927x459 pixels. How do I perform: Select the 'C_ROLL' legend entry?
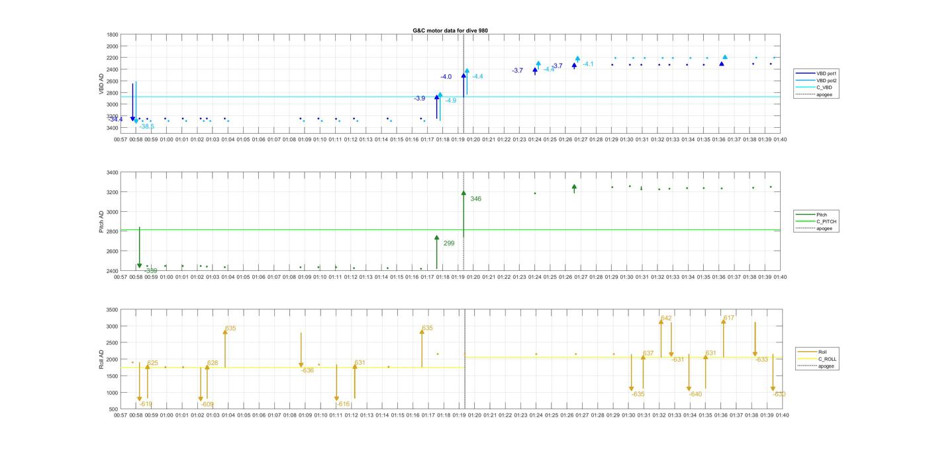[828, 359]
